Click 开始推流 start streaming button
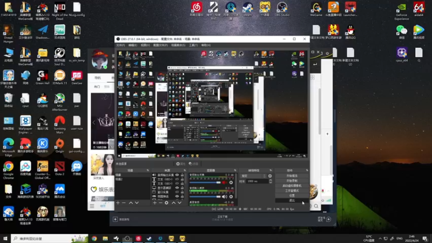The width and height of the screenshot is (432, 243). (292, 176)
